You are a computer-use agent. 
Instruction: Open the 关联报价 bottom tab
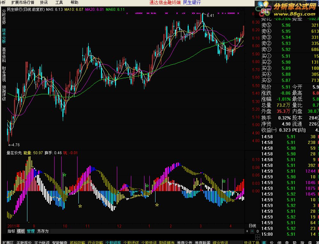(24, 242)
